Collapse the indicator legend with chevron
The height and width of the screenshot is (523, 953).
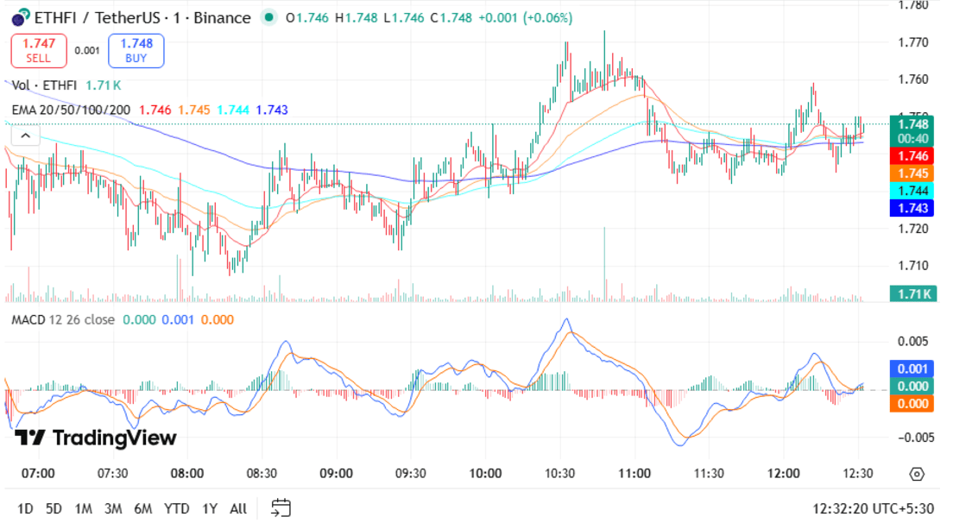point(26,135)
